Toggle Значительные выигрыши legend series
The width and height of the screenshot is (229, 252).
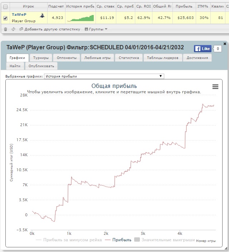165,240
